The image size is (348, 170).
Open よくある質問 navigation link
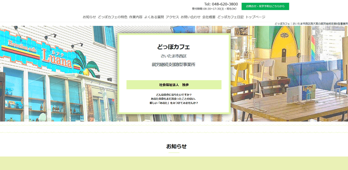(x=154, y=17)
